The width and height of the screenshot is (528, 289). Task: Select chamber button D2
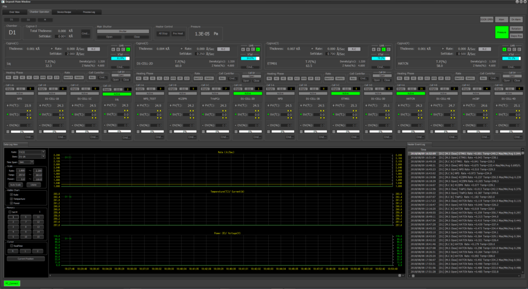(x=29, y=20)
